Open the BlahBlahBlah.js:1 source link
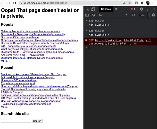Image resolution: width=157 pixels, height=129 pixels. coord(137,41)
